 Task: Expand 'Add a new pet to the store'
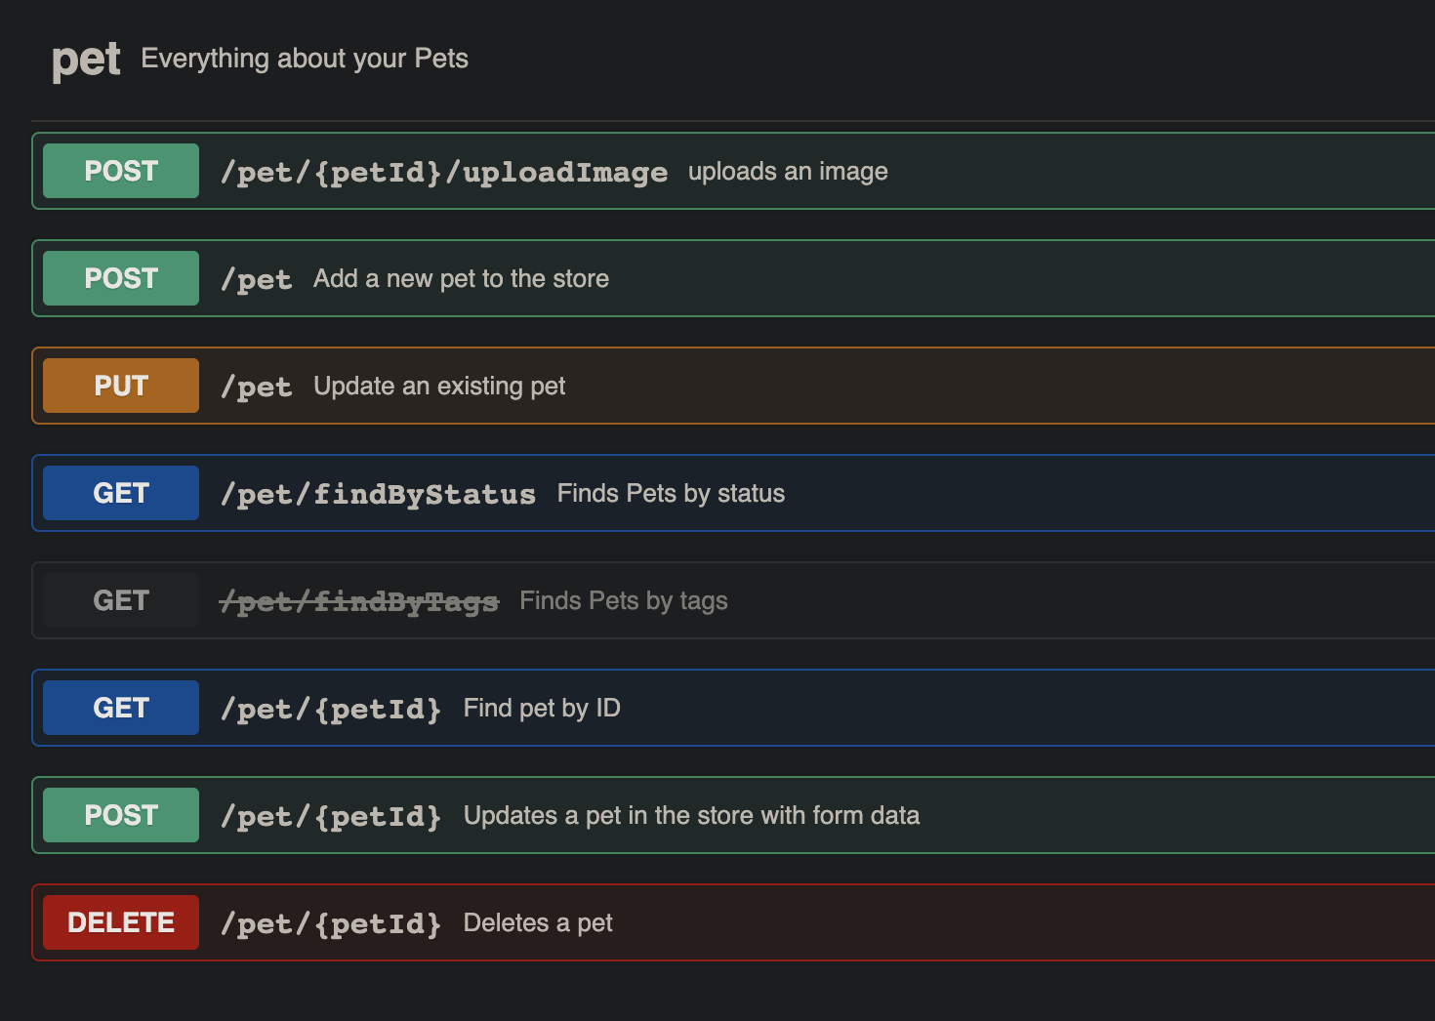[461, 279]
